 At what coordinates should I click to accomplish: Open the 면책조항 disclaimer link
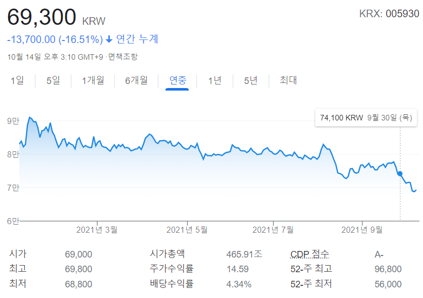click(123, 57)
